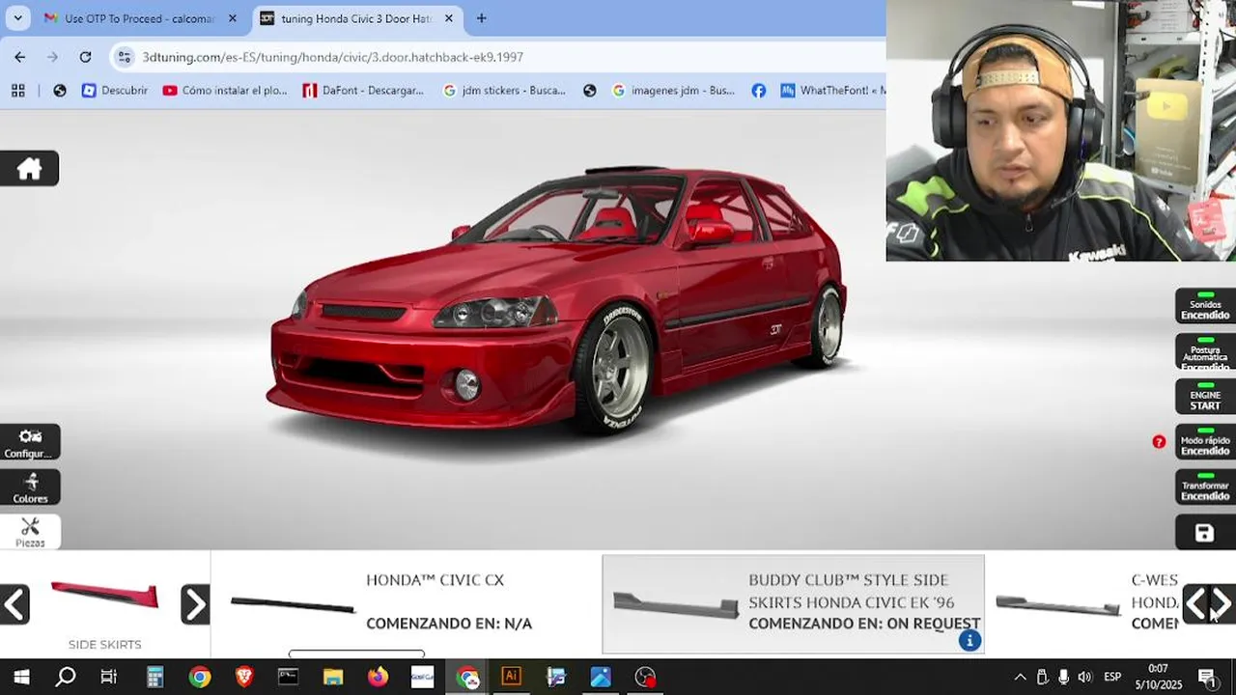This screenshot has width=1236, height=695.
Task: Open Windows taskbar search
Action: (65, 677)
